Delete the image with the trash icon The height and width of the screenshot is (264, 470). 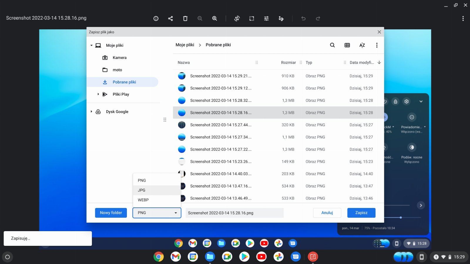tap(185, 18)
